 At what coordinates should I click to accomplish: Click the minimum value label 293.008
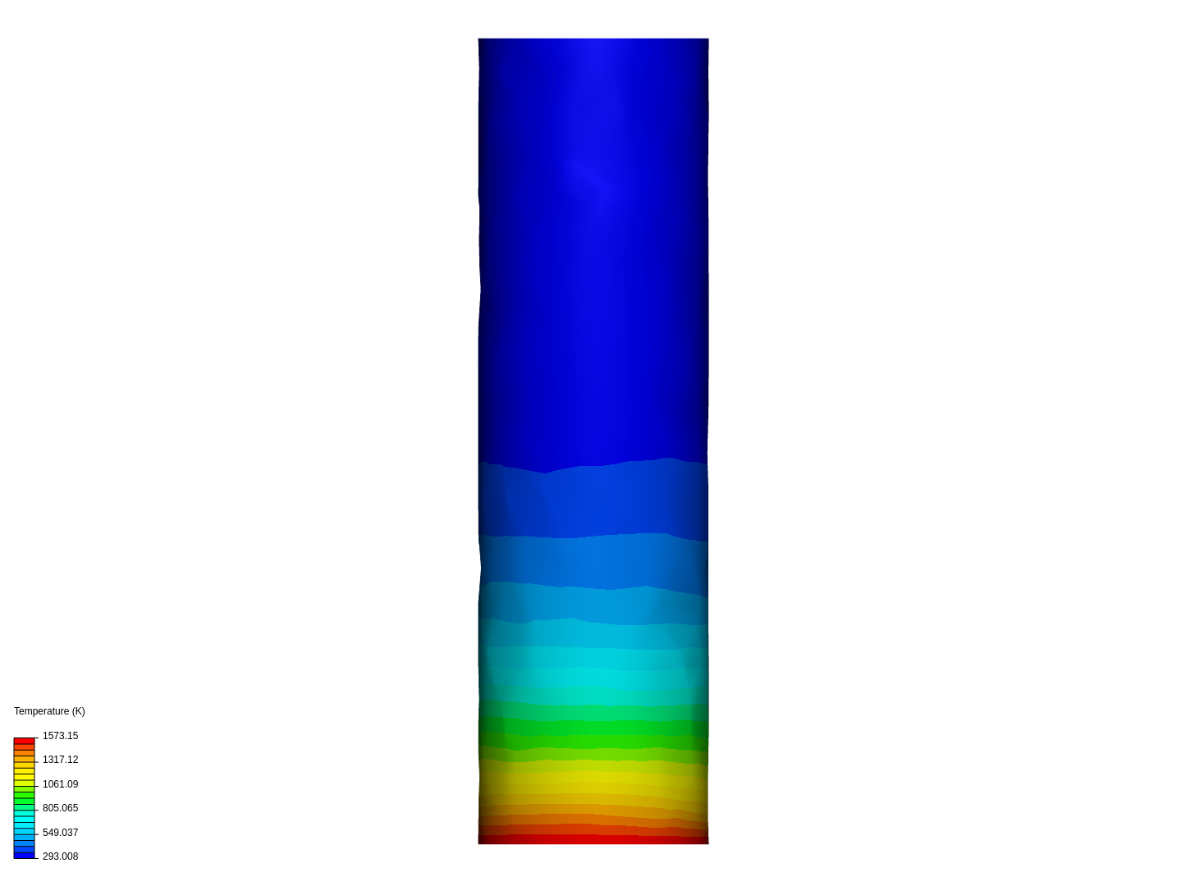click(x=60, y=856)
